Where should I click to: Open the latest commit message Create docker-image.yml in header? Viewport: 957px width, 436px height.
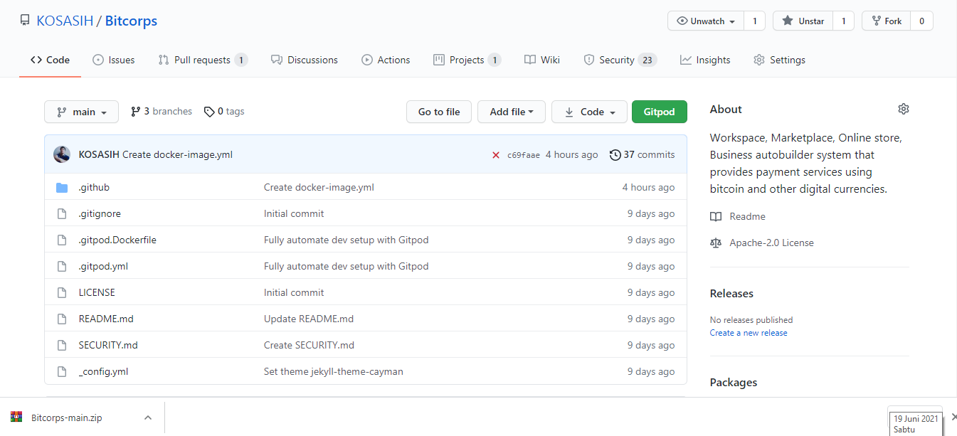tap(177, 154)
